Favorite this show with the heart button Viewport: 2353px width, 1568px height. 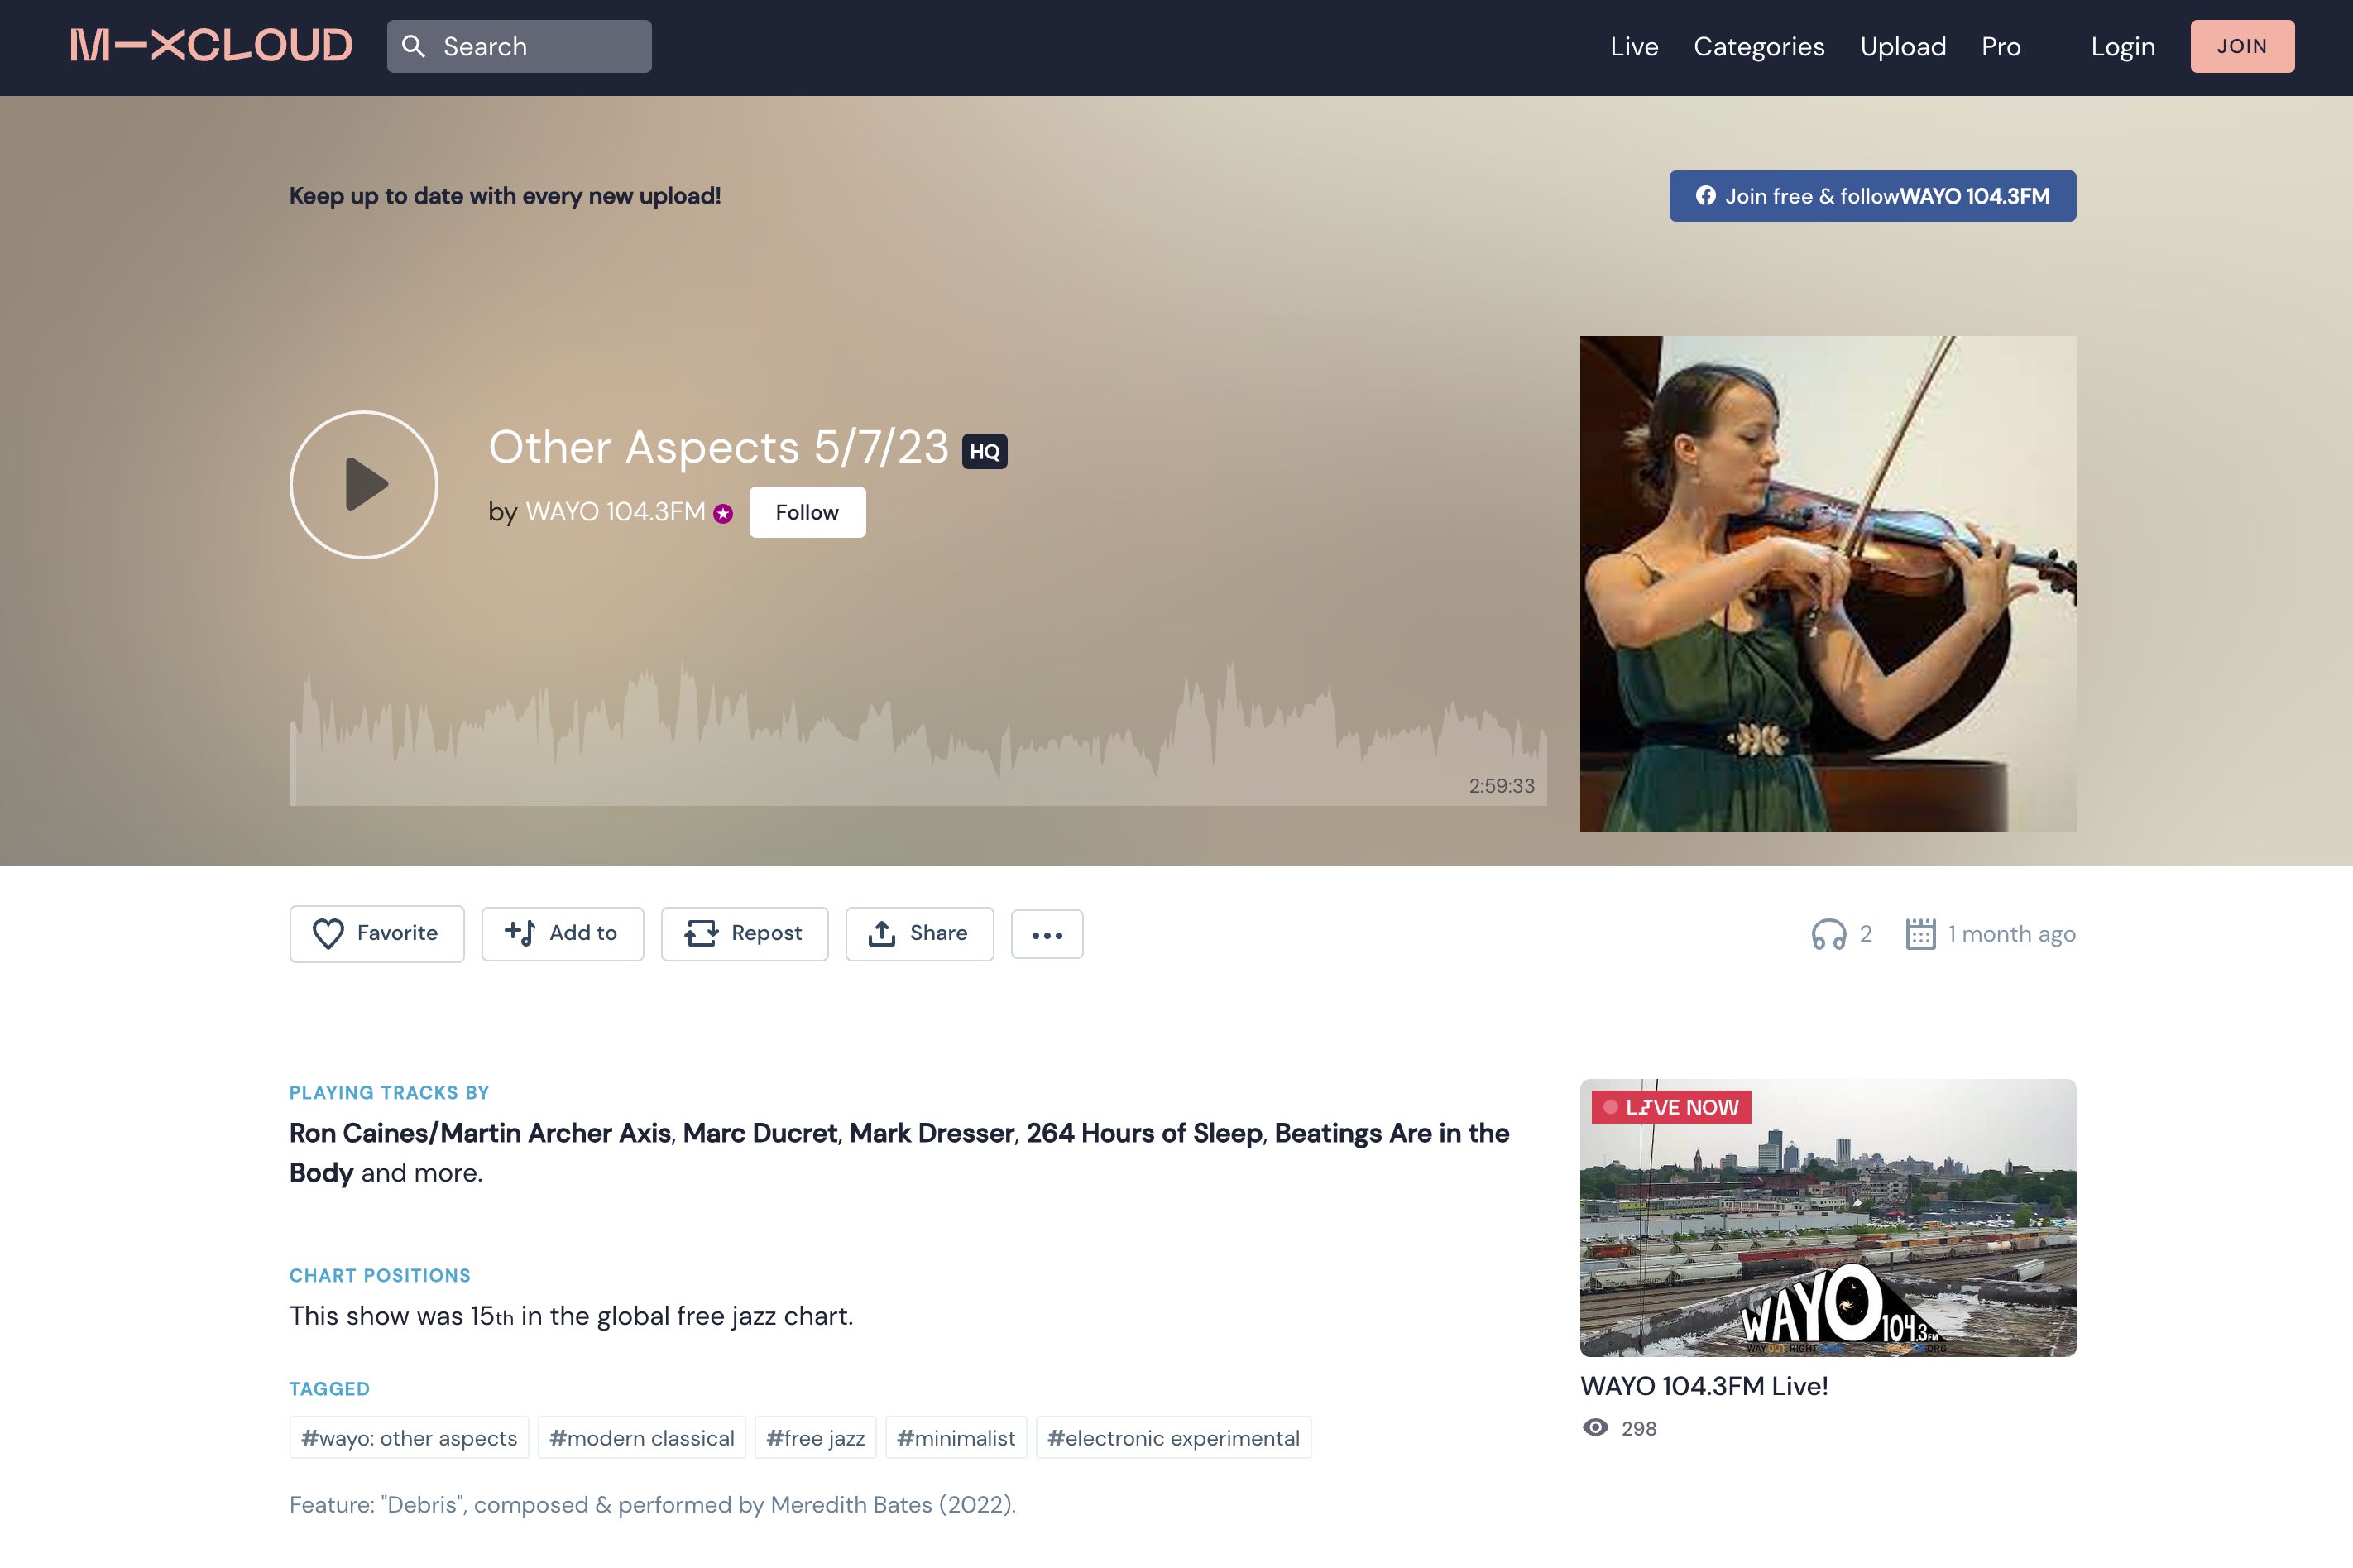[377, 934]
